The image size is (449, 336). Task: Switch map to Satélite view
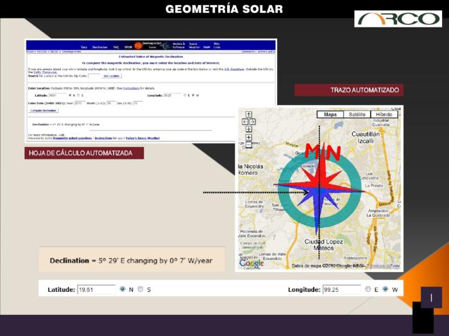point(357,115)
